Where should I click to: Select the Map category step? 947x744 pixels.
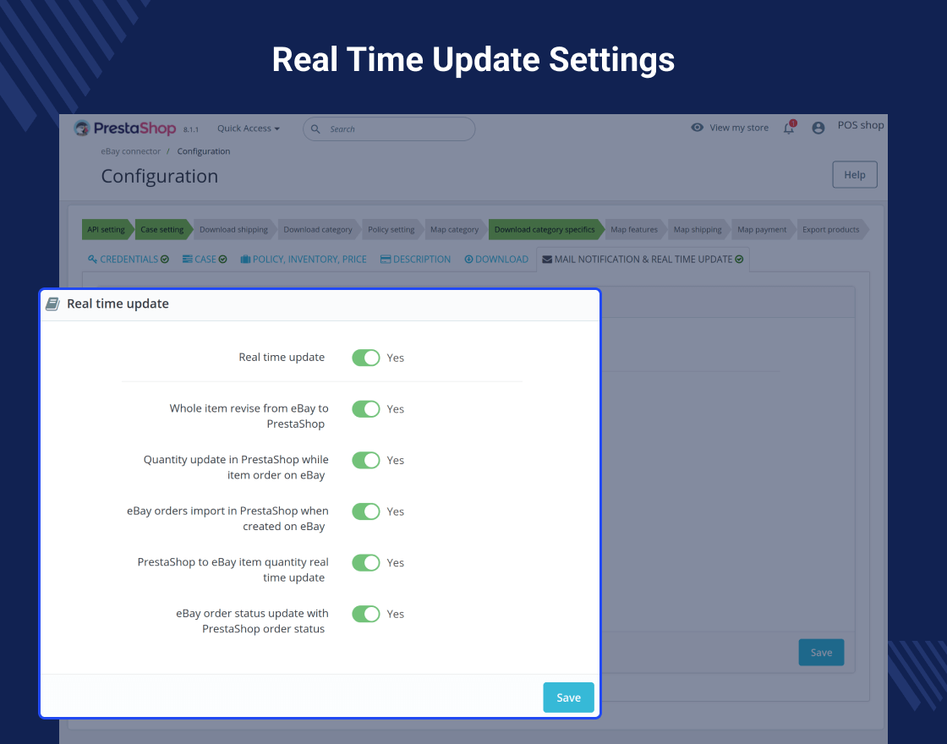[454, 229]
